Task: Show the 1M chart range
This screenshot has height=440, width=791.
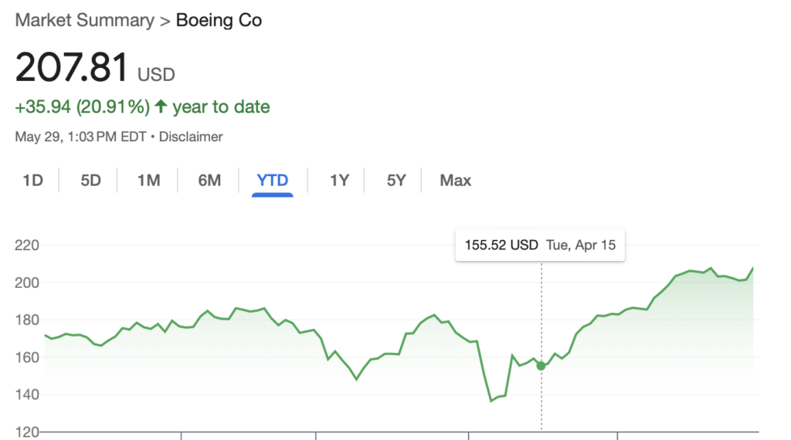Action: point(148,181)
